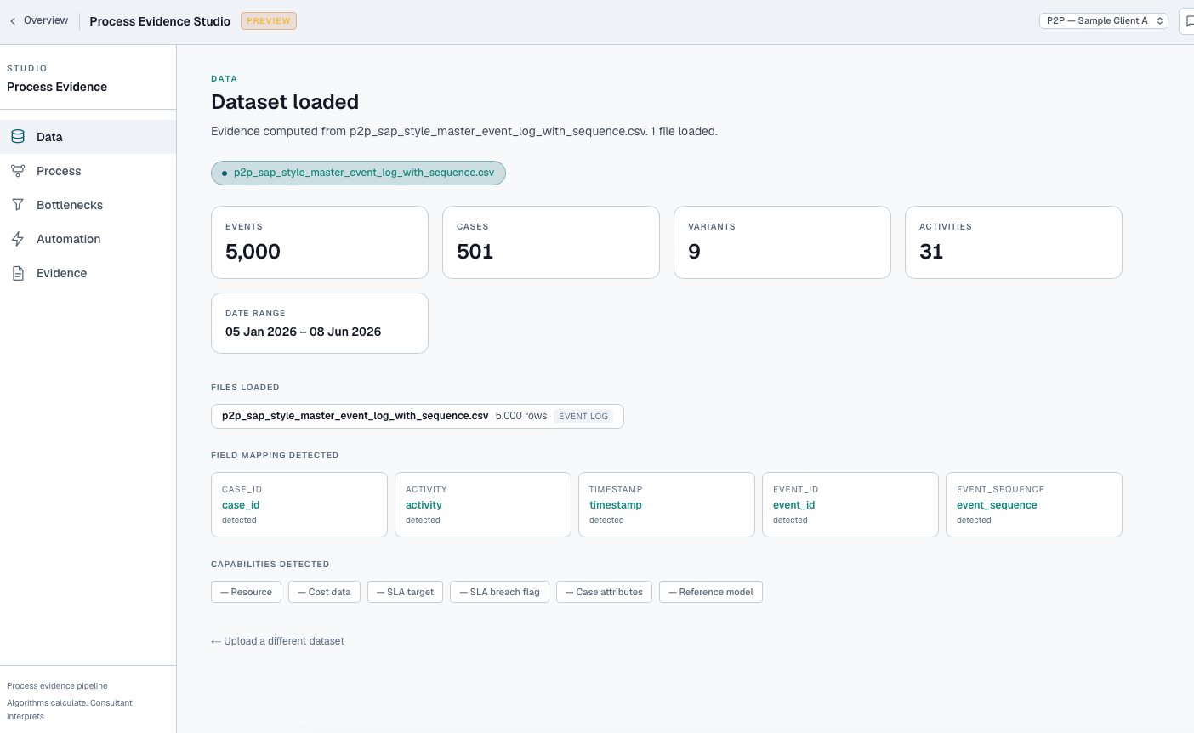
Task: Navigate to the Evidence section label
Action: [x=61, y=273]
